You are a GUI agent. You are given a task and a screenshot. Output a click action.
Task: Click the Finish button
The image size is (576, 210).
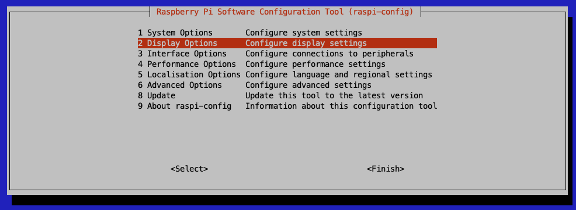[x=386, y=169]
